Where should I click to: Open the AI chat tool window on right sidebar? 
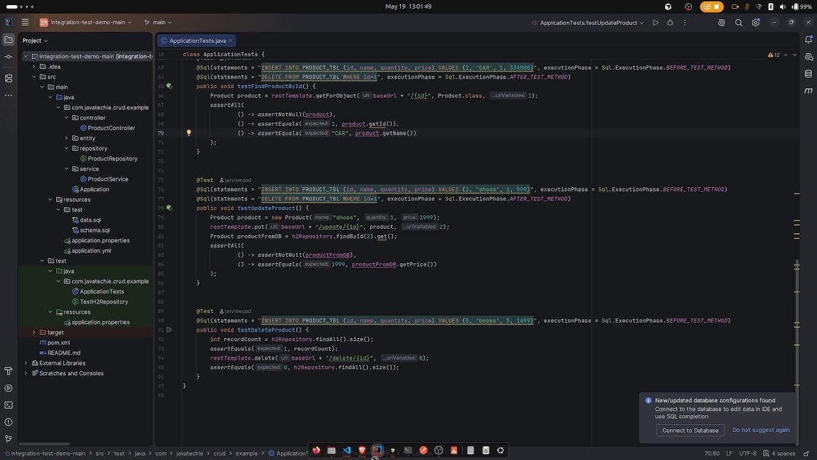(x=808, y=57)
